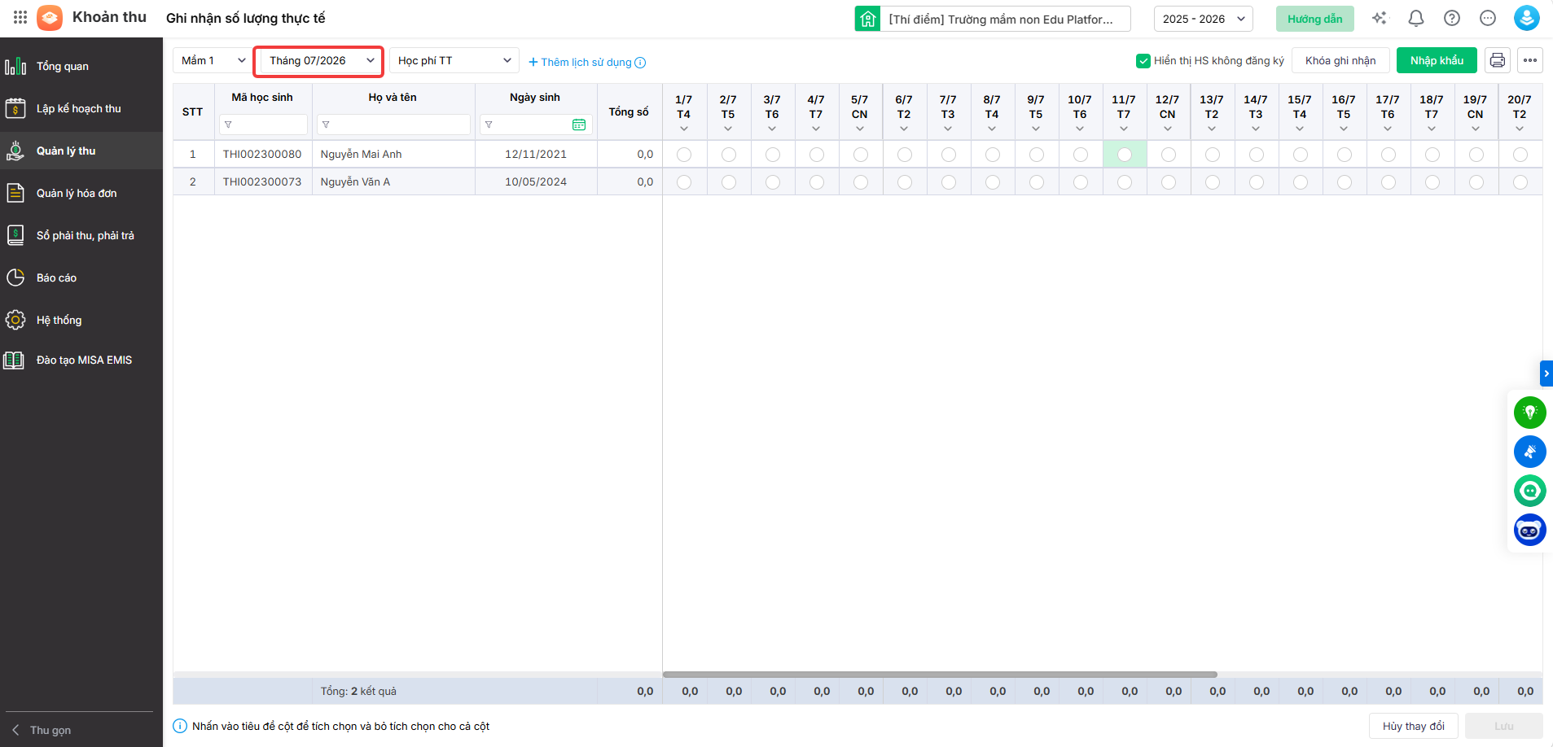Open the help question mark icon
The image size is (1553, 747).
click(x=1452, y=18)
